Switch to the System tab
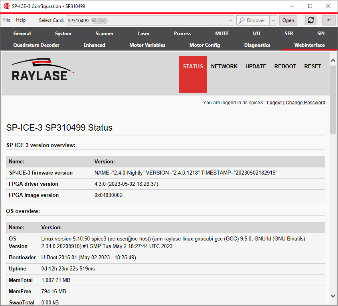 click(x=63, y=34)
